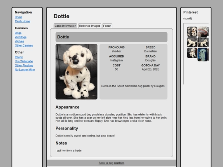Click the Navigation sidebar heading

23,12
